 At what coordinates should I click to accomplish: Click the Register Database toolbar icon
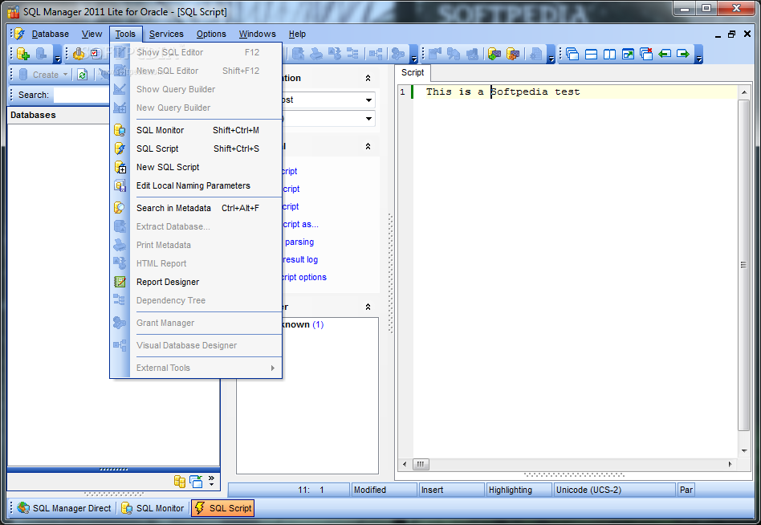[x=22, y=53]
